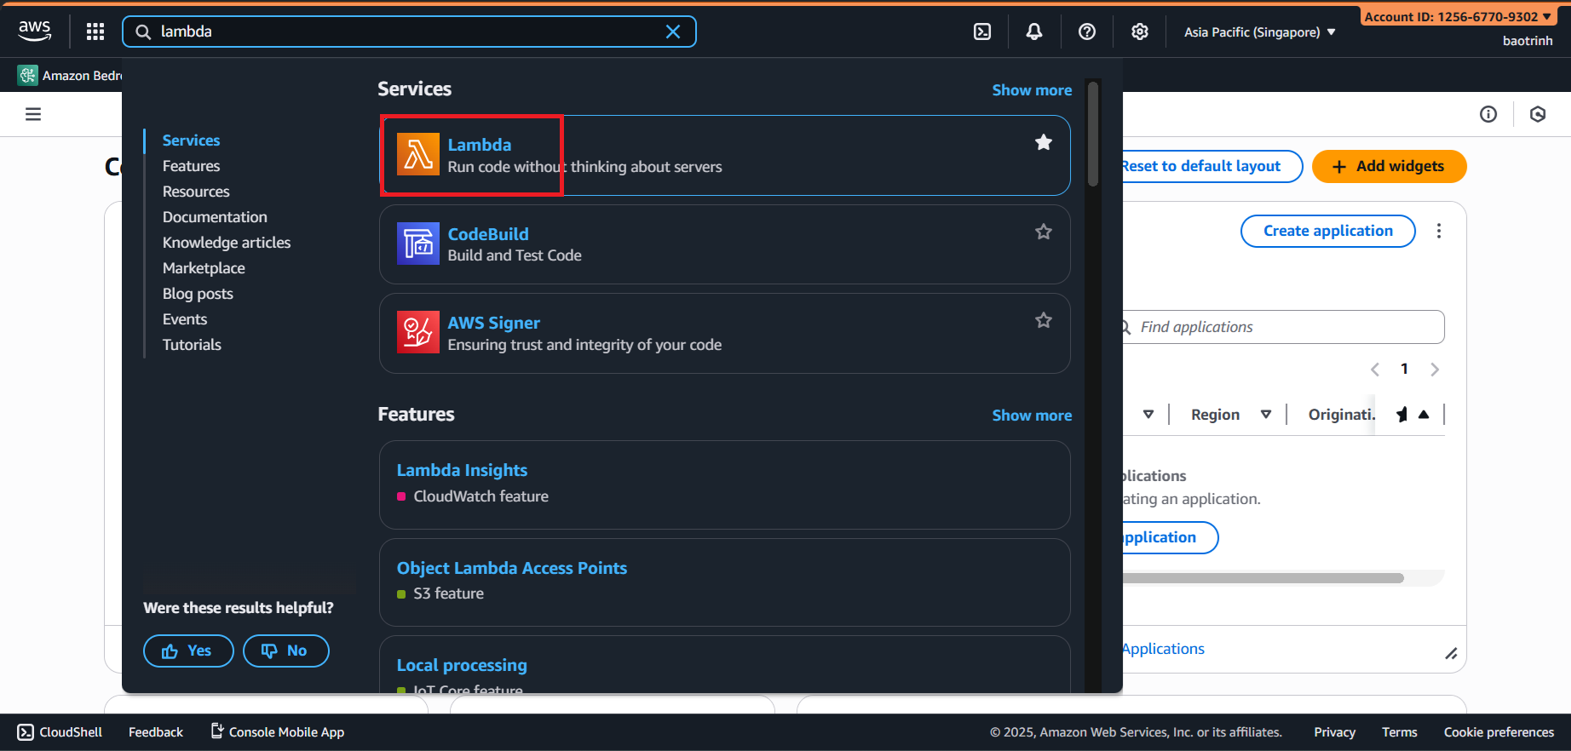
Task: Clear the search field with X icon
Action: click(x=673, y=32)
